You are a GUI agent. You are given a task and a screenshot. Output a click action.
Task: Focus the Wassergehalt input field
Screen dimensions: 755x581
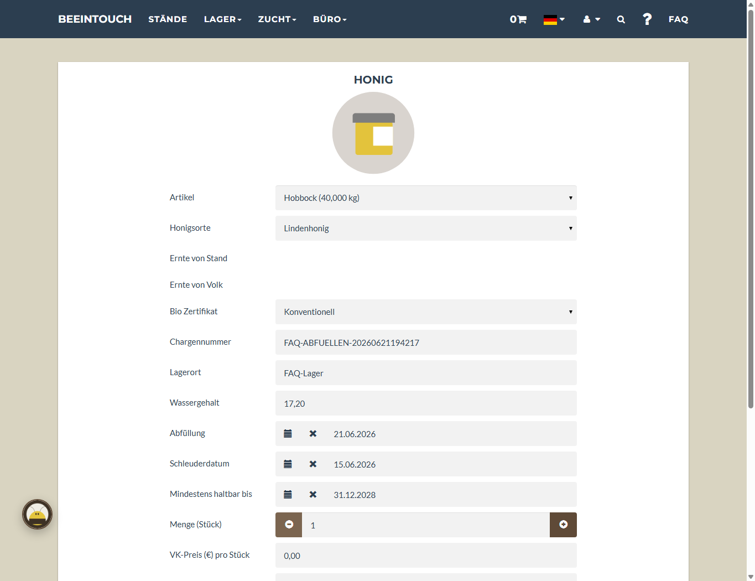tap(426, 403)
